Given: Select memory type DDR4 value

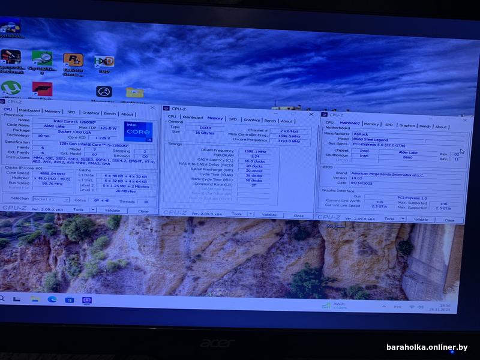Looking at the screenshot, I should 205,128.
